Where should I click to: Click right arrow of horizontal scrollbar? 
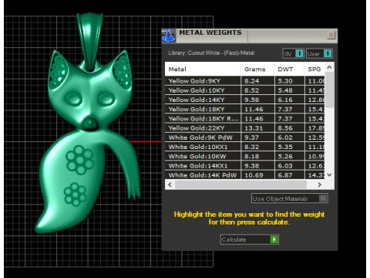pyautogui.click(x=319, y=185)
